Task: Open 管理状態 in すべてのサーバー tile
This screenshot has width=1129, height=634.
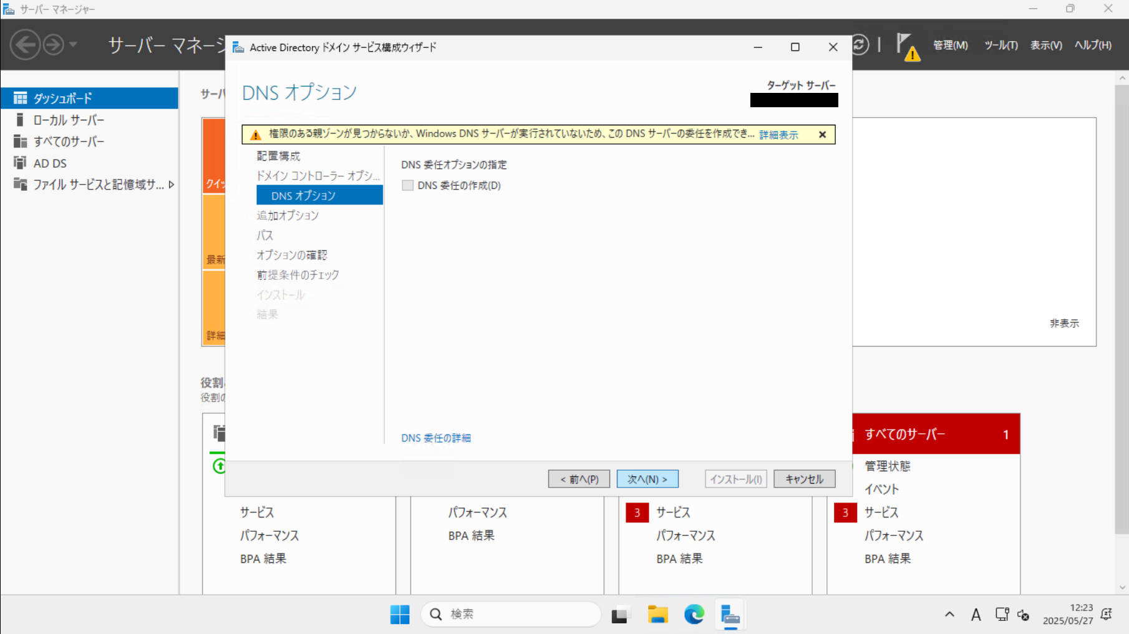Action: 887,466
